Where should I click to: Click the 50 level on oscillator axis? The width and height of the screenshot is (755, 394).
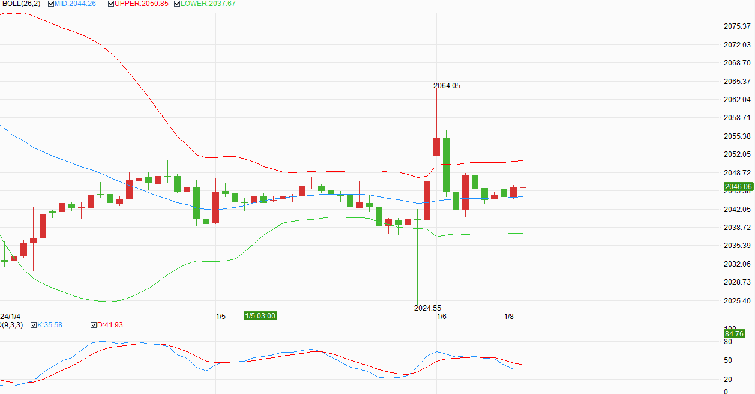(x=728, y=361)
